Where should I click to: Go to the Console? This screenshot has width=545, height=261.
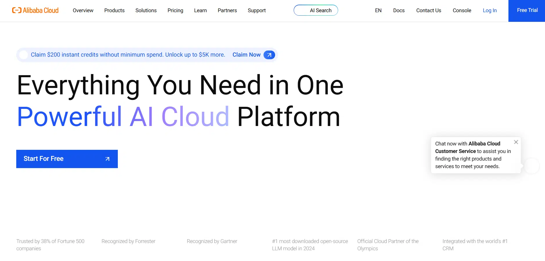click(462, 10)
